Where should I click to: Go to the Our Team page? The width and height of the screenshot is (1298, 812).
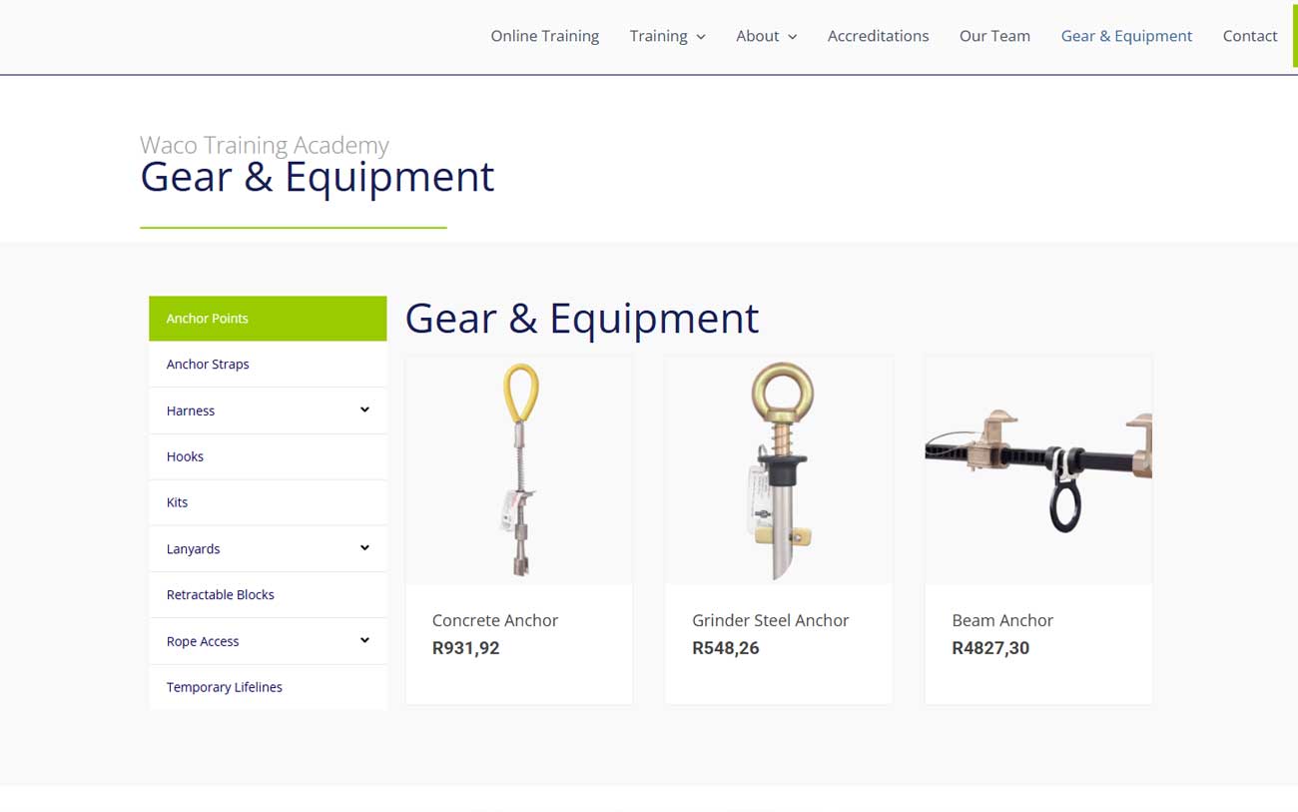pyautogui.click(x=994, y=36)
